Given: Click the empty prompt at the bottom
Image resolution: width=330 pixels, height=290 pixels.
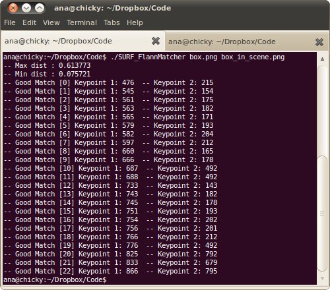Looking at the screenshot, I should pyautogui.click(x=55, y=280).
